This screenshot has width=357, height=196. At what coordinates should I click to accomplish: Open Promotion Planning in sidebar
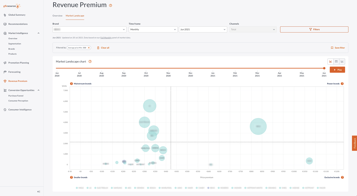[18, 63]
